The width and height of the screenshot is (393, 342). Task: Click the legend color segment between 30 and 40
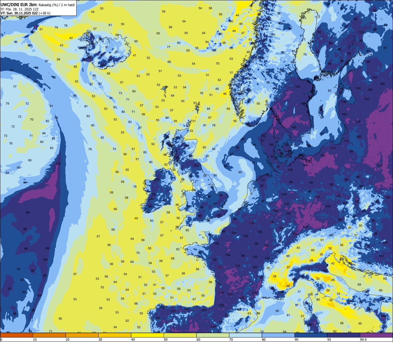[115, 335]
